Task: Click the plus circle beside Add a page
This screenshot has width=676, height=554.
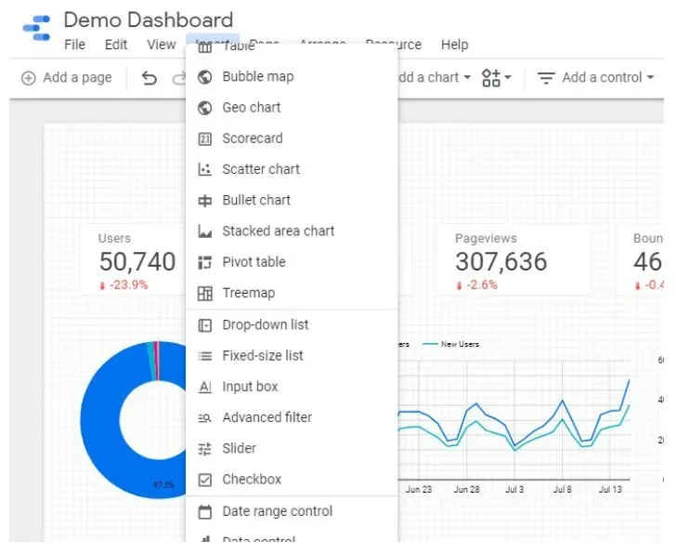Action: click(x=29, y=78)
